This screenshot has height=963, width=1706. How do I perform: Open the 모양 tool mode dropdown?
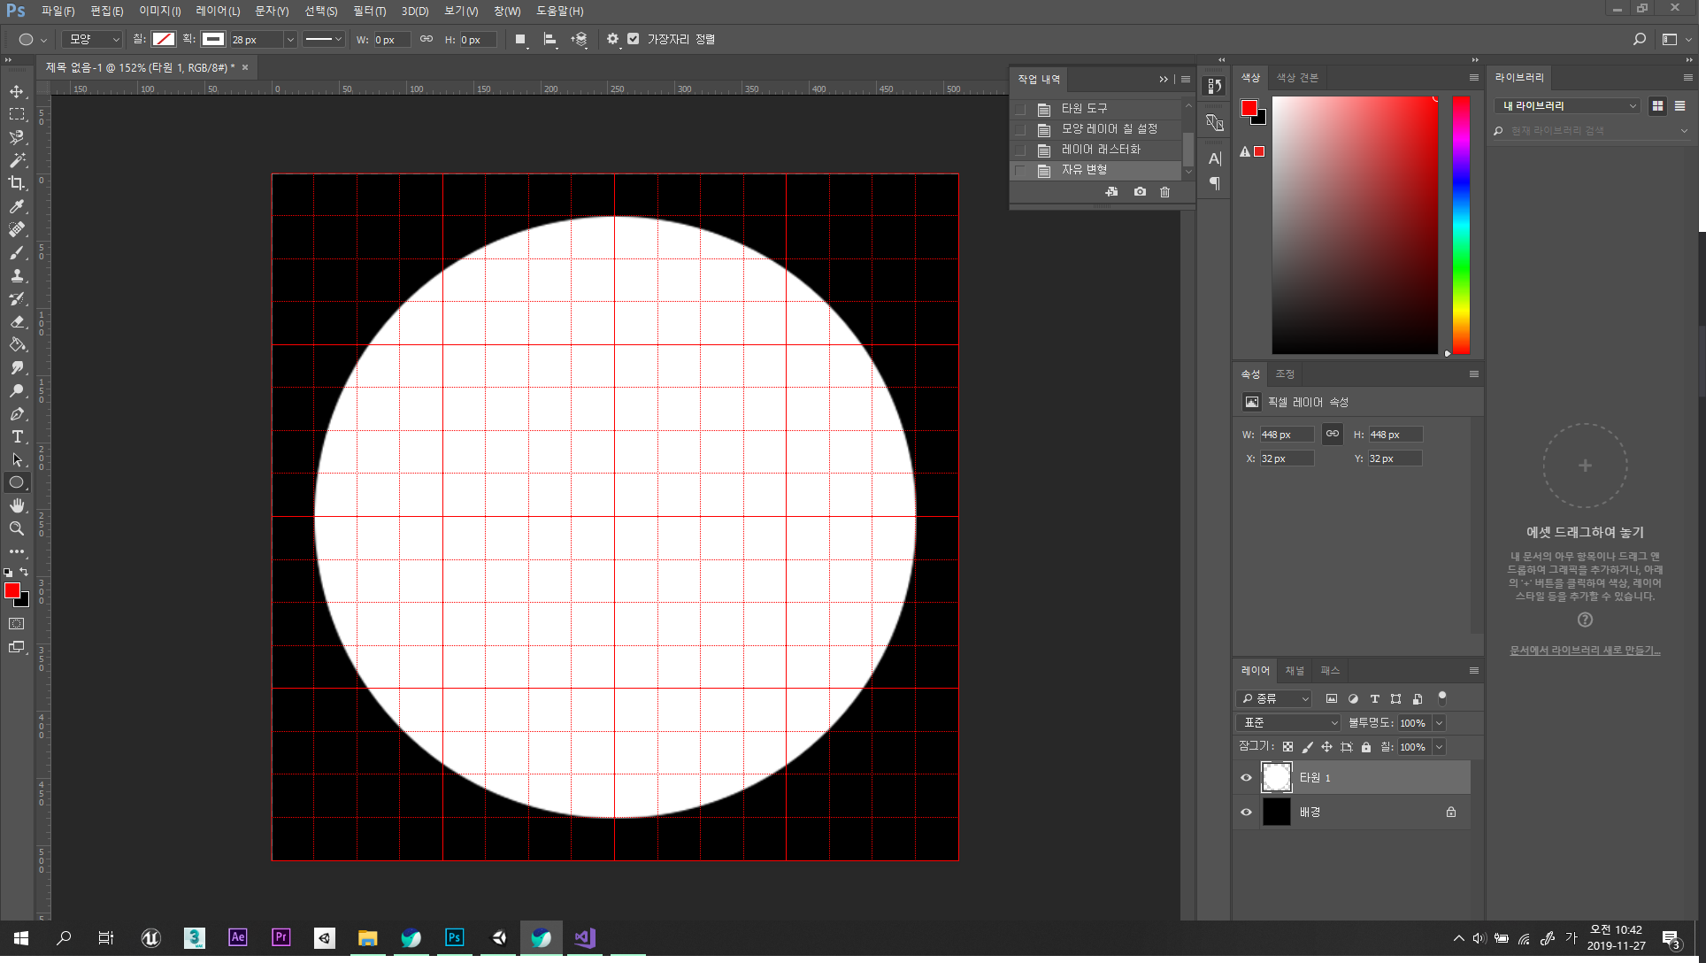(x=92, y=39)
